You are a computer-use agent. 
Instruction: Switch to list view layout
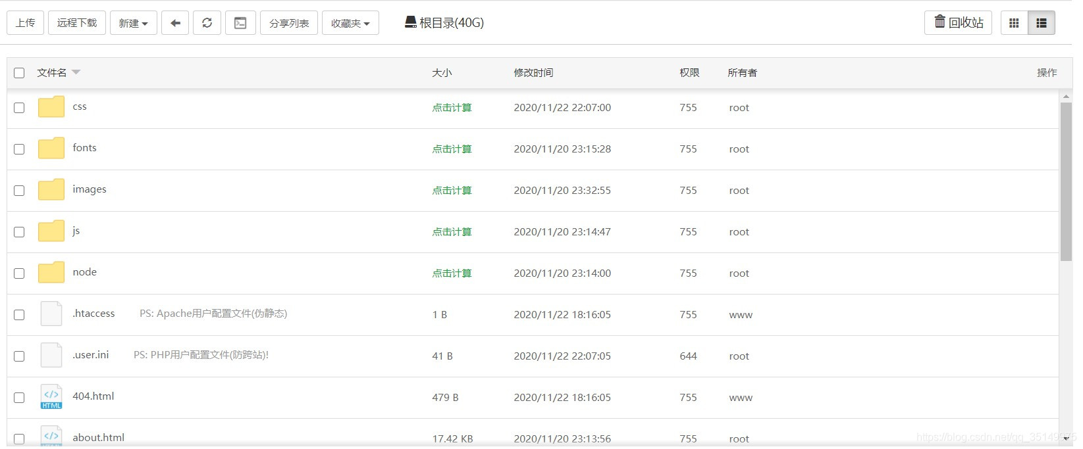pyautogui.click(x=1041, y=23)
